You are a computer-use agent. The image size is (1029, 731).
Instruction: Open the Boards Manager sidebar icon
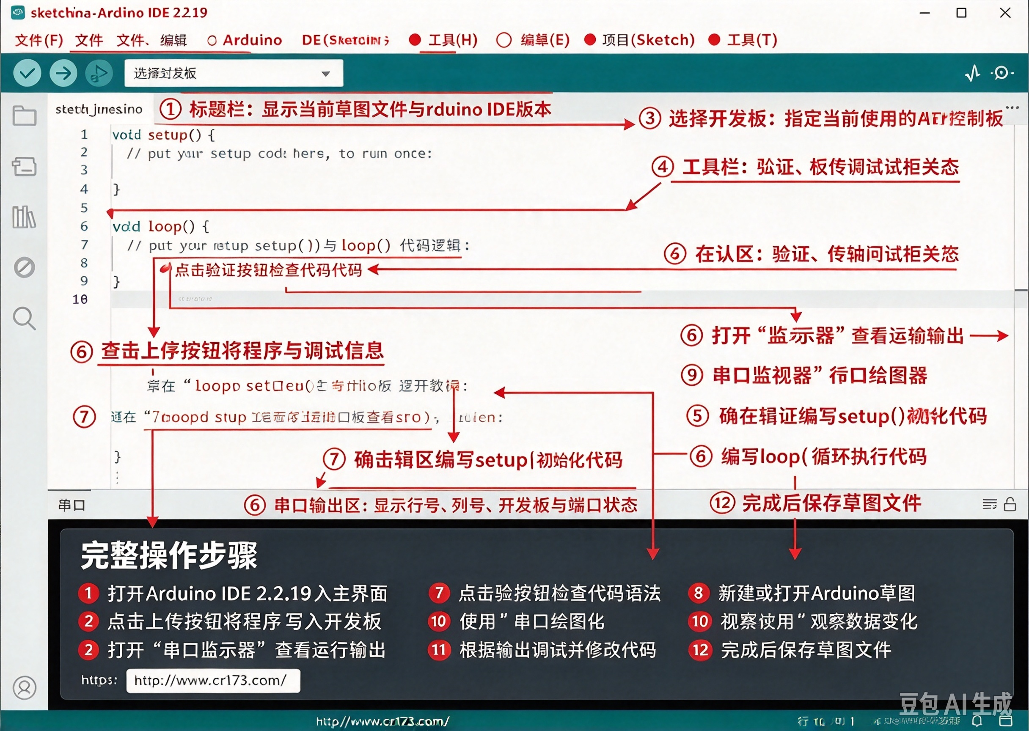(x=24, y=167)
